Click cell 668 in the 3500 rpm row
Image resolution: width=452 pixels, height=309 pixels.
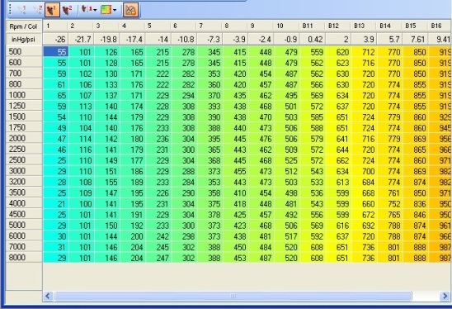pyautogui.click(x=364, y=193)
